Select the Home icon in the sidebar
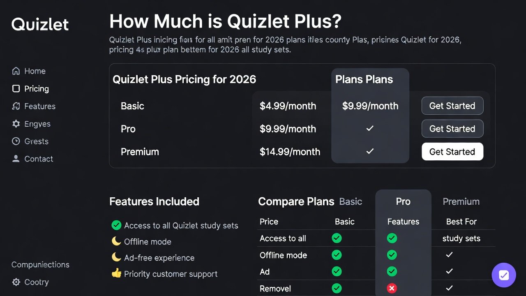 (x=16, y=71)
